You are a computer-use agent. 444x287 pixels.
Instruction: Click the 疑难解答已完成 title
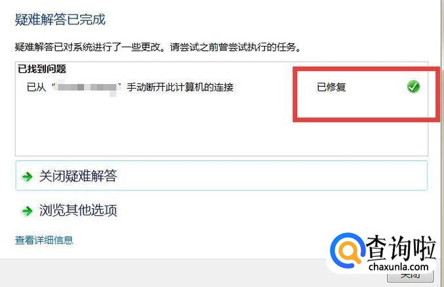click(x=60, y=20)
